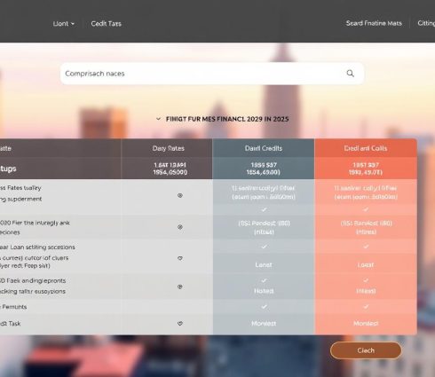Click the icon in Faek anding epronts row

point(180,287)
